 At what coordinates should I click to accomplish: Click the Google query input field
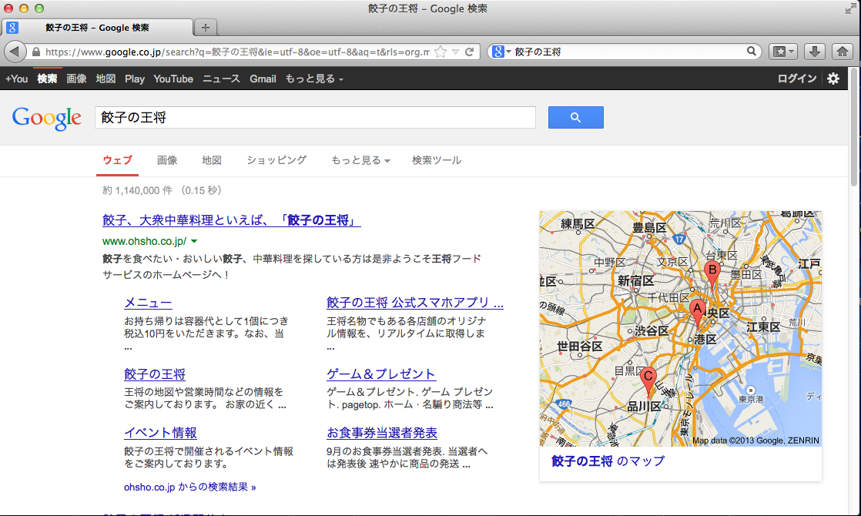tap(315, 118)
